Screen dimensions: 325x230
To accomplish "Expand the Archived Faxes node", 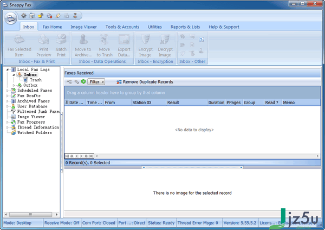I will click(8, 101).
